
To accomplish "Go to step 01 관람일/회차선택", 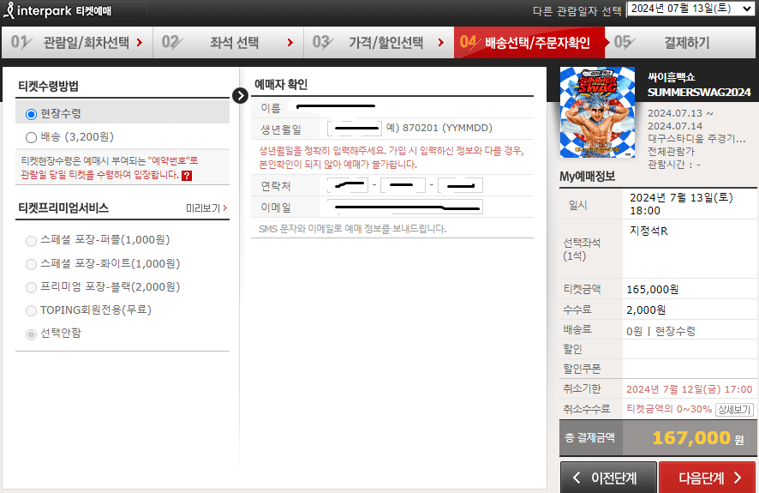I will click(x=77, y=43).
